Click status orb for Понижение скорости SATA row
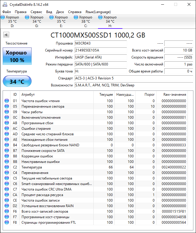The image size is (196, 233). (x=7, y=150)
